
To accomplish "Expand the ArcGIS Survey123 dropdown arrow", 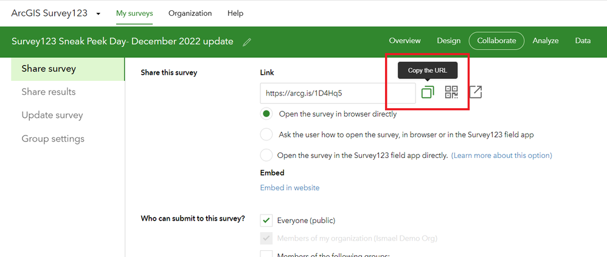I will click(x=98, y=13).
